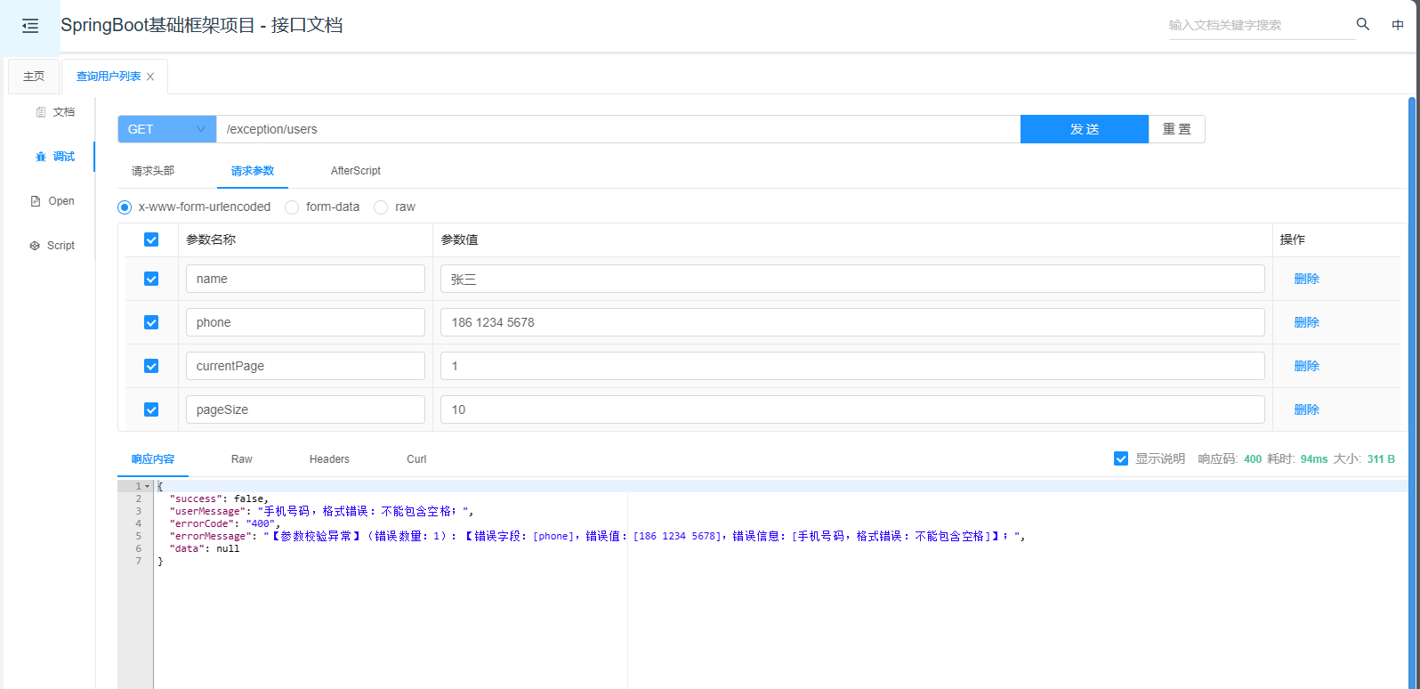The image size is (1420, 689).
Task: Click the name parameter name field
Action: tap(305, 279)
